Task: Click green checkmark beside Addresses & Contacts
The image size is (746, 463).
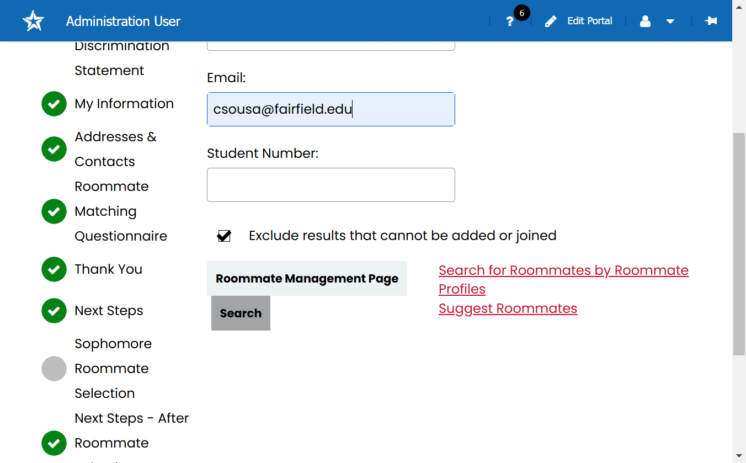Action: [54, 149]
